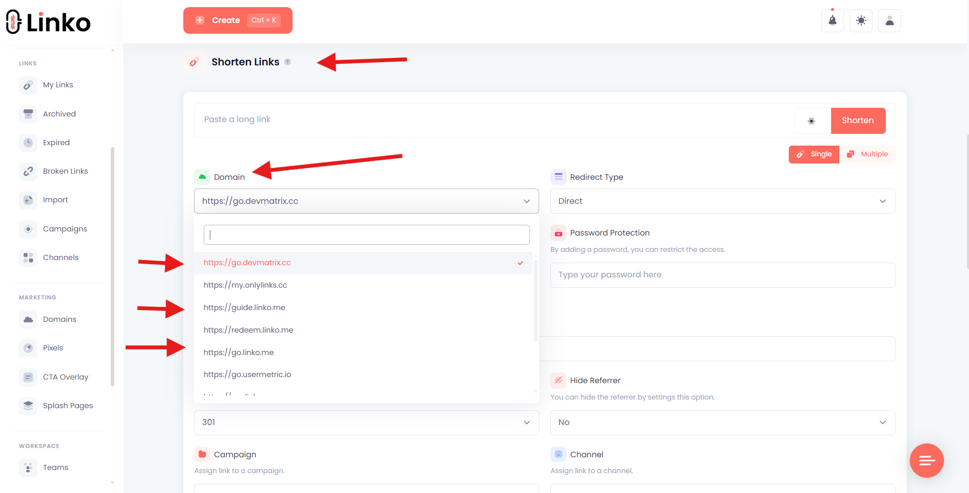This screenshot has width=969, height=493.
Task: Focus the domain search box in dropdown
Action: click(x=367, y=235)
